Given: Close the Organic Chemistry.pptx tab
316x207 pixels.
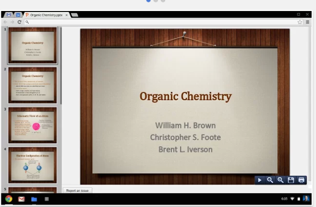Looking at the screenshot, I should click(66, 15).
